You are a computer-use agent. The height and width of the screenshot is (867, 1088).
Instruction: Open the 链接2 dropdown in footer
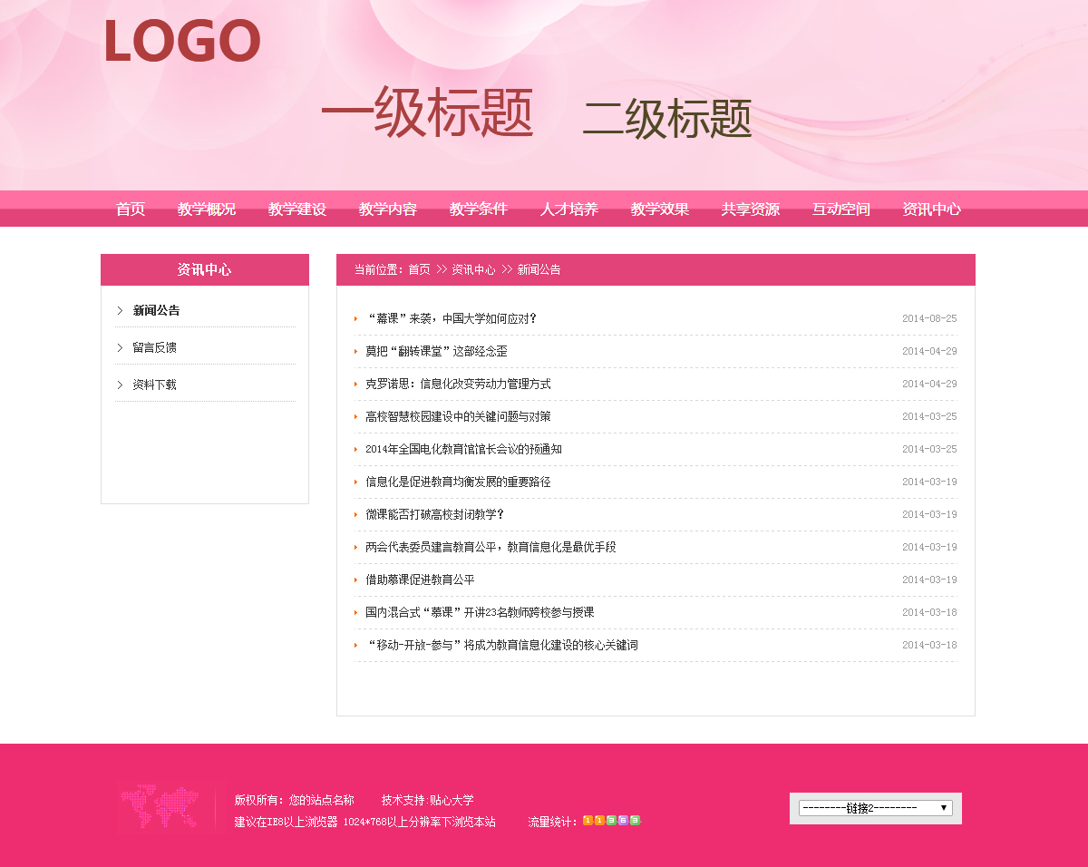[x=875, y=808]
